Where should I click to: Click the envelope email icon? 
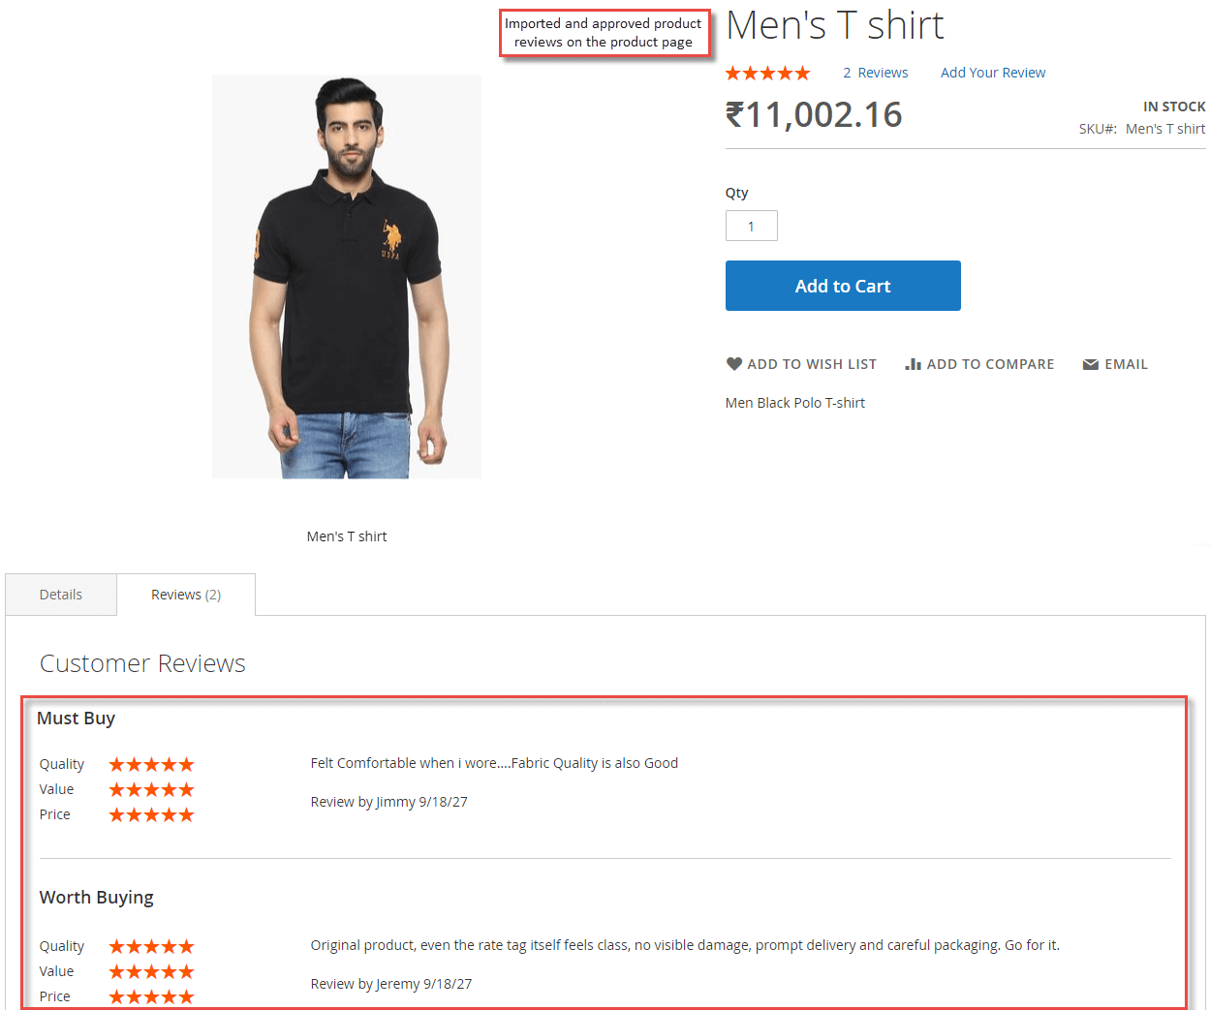tap(1091, 364)
